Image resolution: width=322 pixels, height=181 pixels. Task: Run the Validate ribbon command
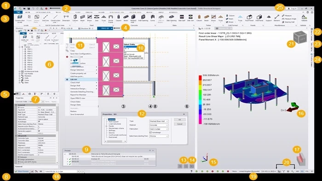[304, 18]
